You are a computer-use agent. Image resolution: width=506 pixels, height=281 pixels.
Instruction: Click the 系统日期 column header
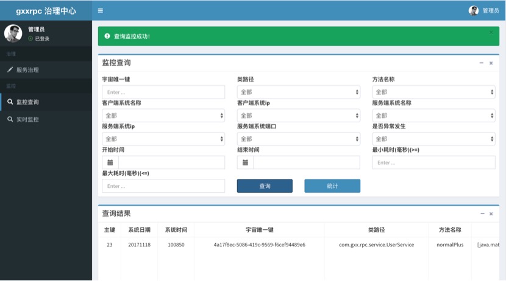(140, 230)
